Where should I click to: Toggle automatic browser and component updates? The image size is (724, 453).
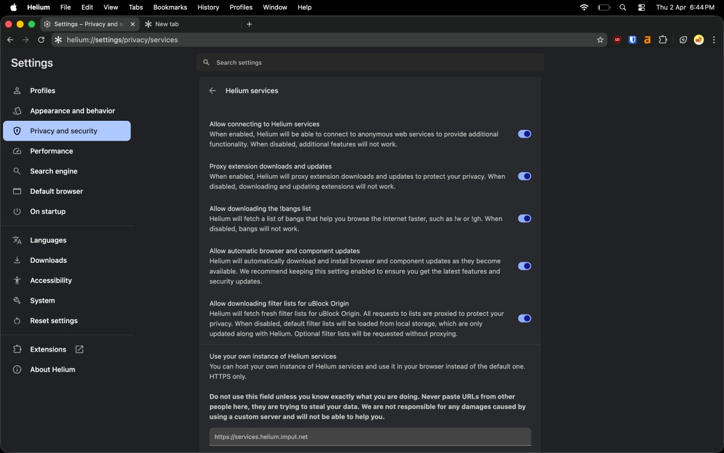[524, 266]
